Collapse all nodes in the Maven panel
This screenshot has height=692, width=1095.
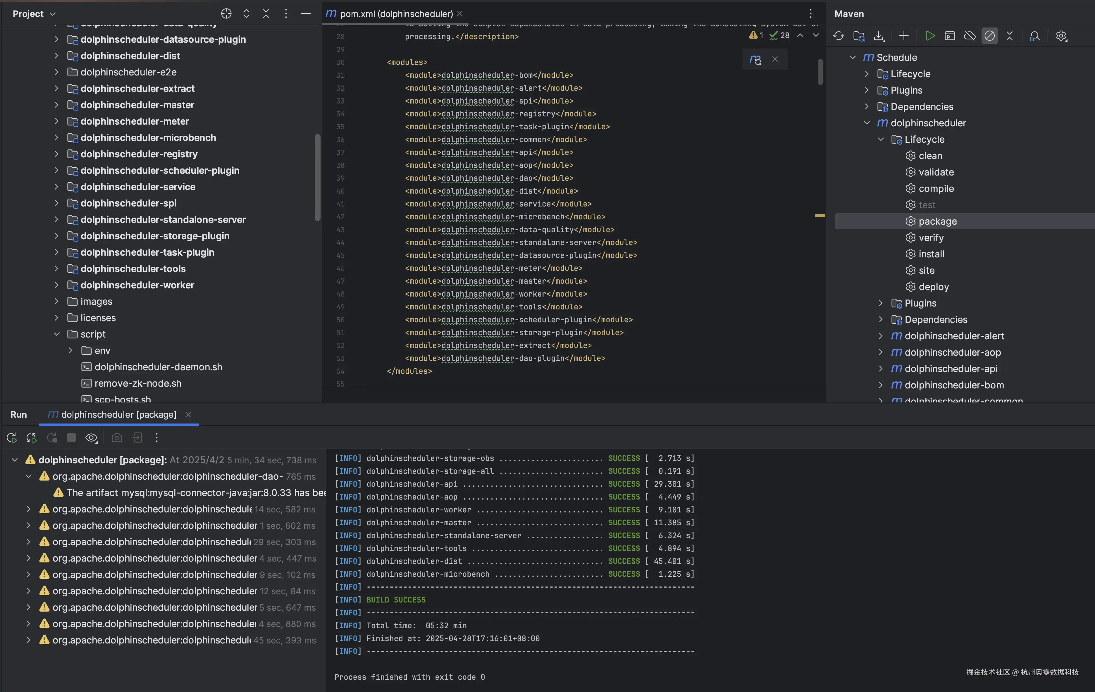(x=1010, y=36)
